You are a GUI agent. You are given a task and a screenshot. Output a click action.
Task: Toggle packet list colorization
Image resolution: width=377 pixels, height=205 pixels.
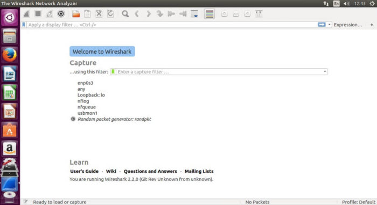coord(210,14)
